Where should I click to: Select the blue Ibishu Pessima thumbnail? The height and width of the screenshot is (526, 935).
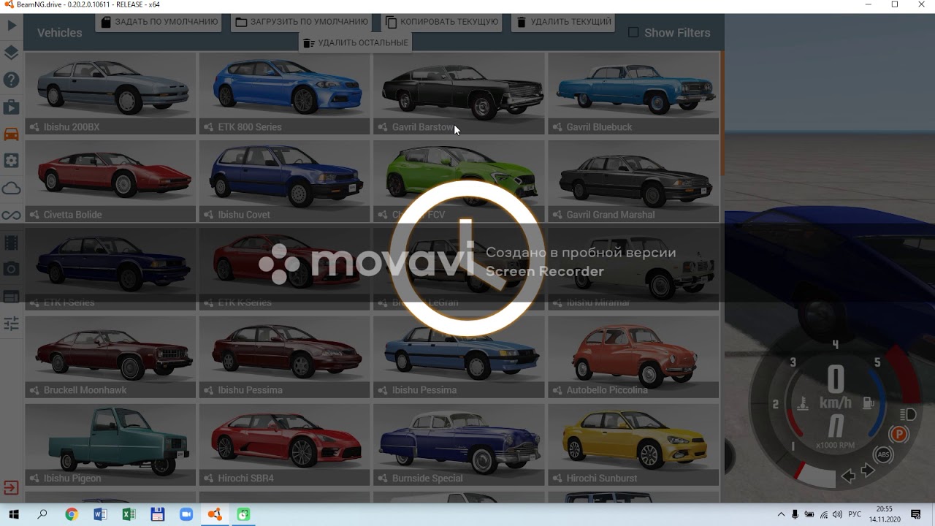pyautogui.click(x=459, y=357)
